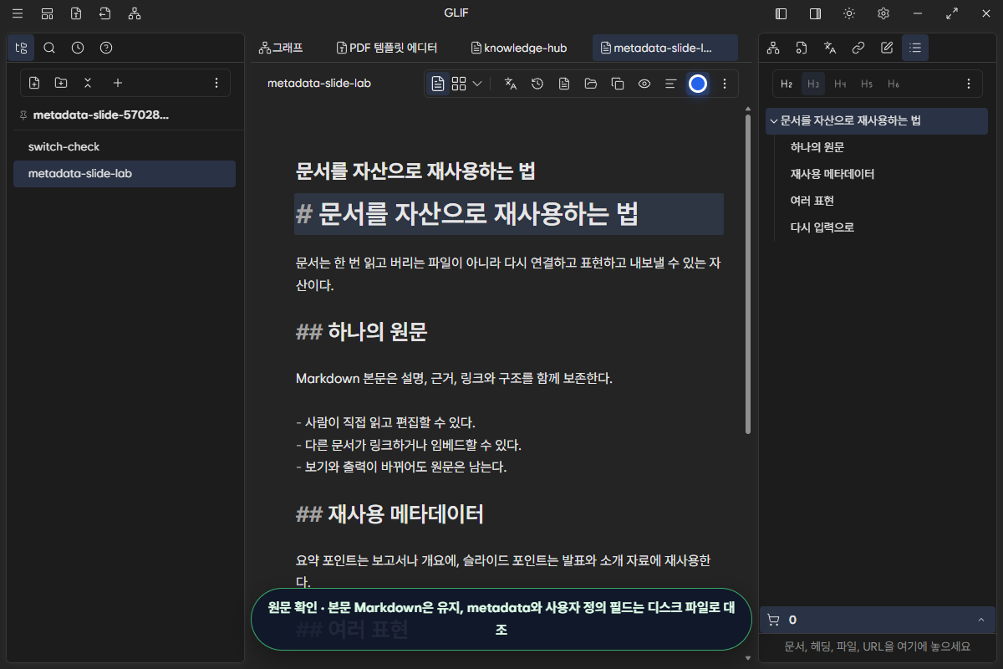Viewport: 1003px width, 669px height.
Task: Click the import document icon in title bar
Action: click(104, 13)
